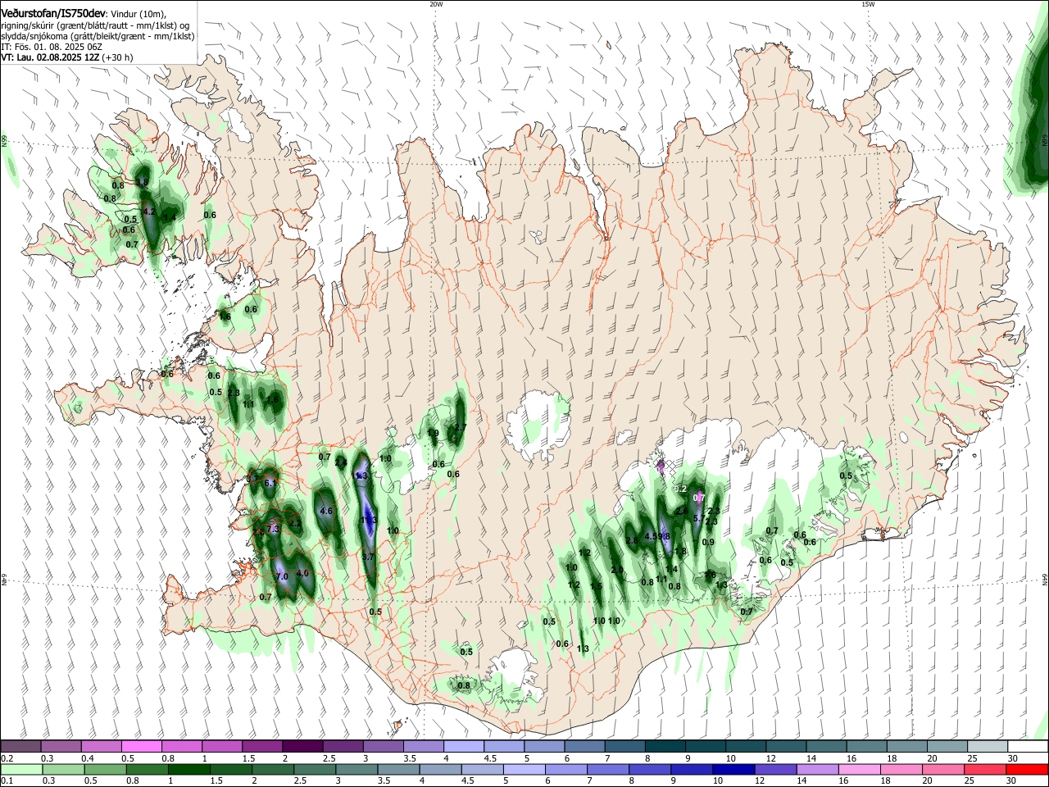Click the slydda/snjókoma legend description line
This screenshot has width=1049, height=787.
click(98, 37)
